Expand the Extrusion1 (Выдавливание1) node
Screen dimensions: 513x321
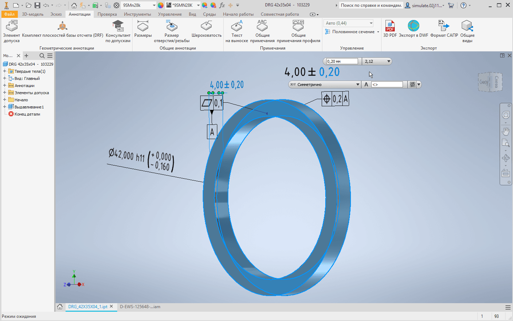(5, 107)
